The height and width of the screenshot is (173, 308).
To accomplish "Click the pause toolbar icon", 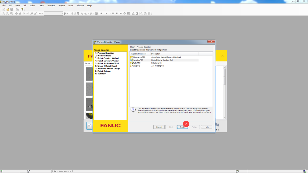I will [x=113, y=14].
